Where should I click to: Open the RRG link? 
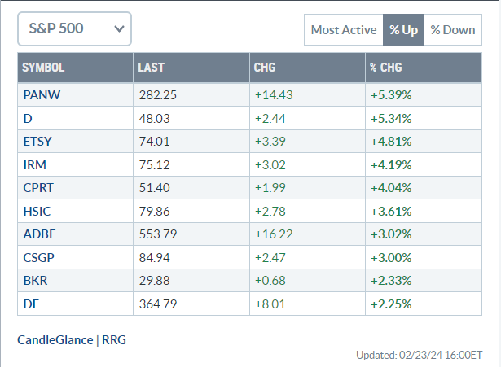(114, 340)
